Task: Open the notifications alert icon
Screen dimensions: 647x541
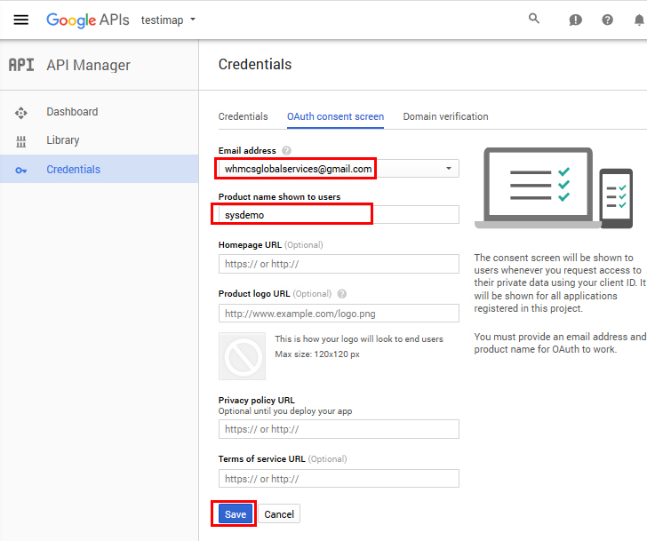Action: tap(575, 20)
